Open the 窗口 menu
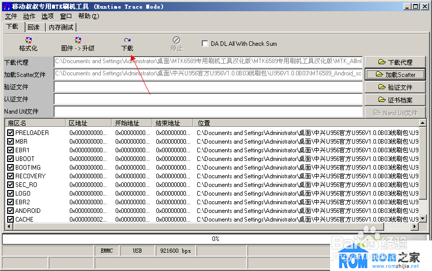Image resolution: width=432 pixels, height=271 pixels. [x=66, y=16]
